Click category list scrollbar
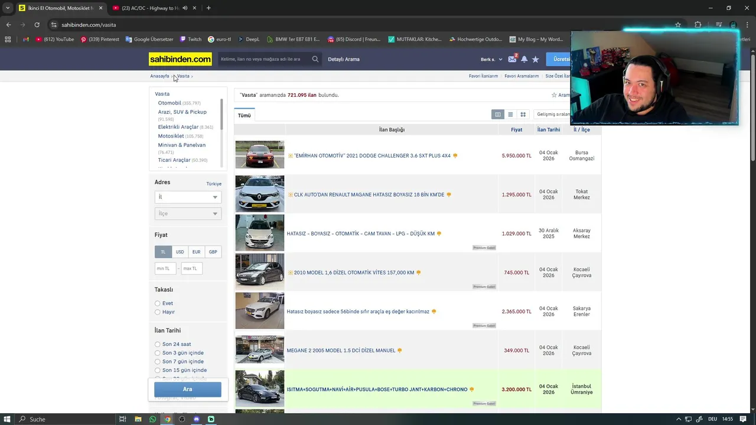The width and height of the screenshot is (756, 425). [221, 115]
